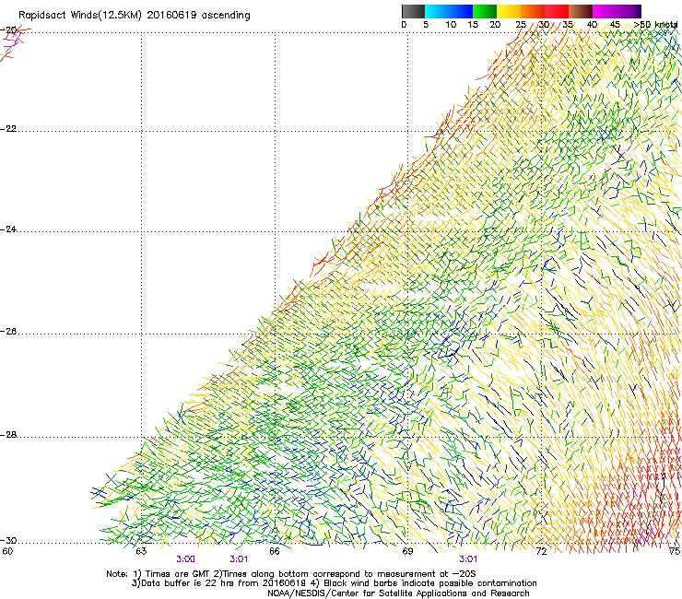This screenshot has width=682, height=599.
Task: Click the '-26' latitude axis label
Action: tap(8, 332)
